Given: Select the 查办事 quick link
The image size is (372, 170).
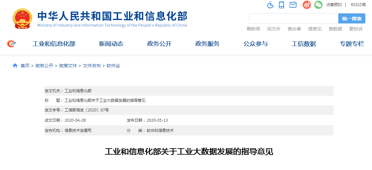Looking at the screenshot, I should pos(294,29).
